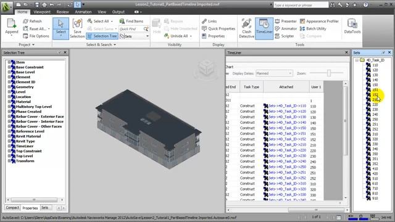The image size is (395, 222).
Task: Click the Save Selection icon
Action: 77,24
